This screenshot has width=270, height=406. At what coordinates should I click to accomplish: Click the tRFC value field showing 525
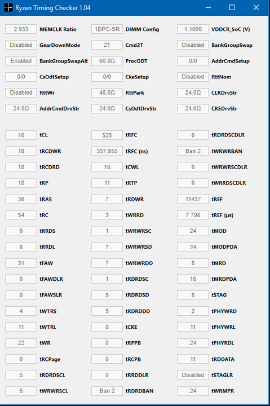click(x=107, y=135)
